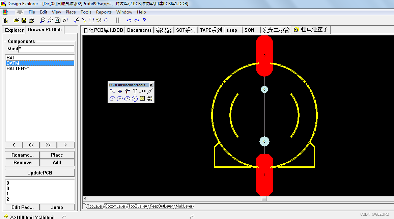Viewport: 394px width, 219px height.
Task: Open the Edit menu
Action: [x=44, y=12]
